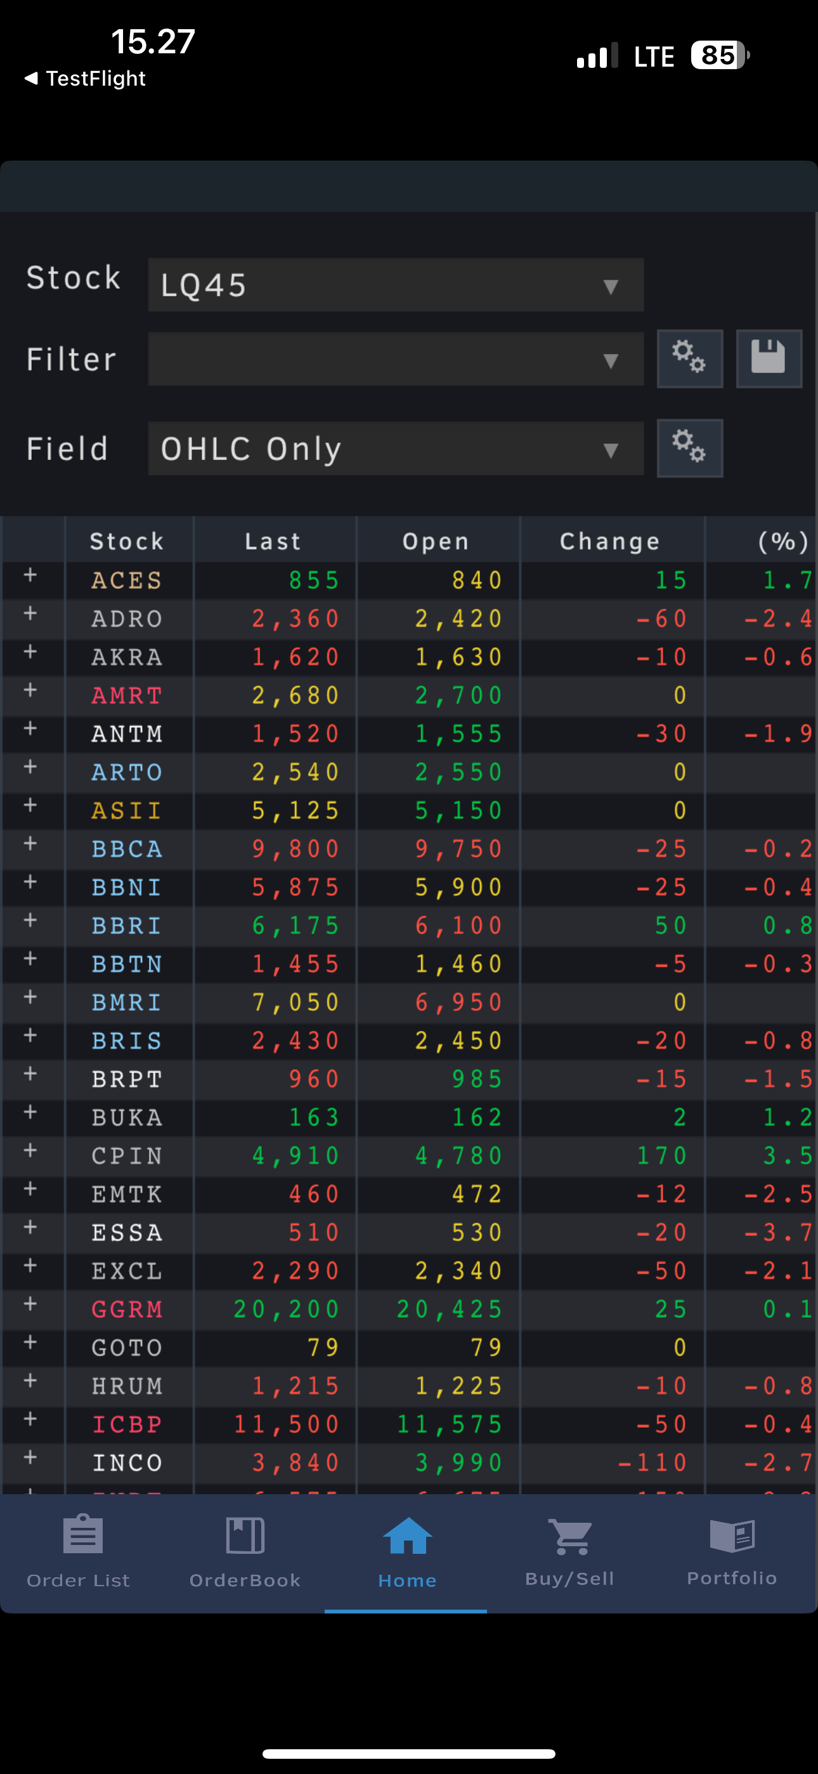Open the Filter settings gear icon

click(x=689, y=358)
